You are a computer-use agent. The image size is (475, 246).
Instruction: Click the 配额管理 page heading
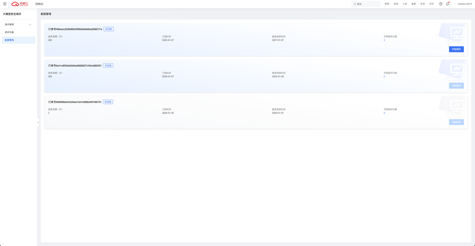tap(46, 14)
